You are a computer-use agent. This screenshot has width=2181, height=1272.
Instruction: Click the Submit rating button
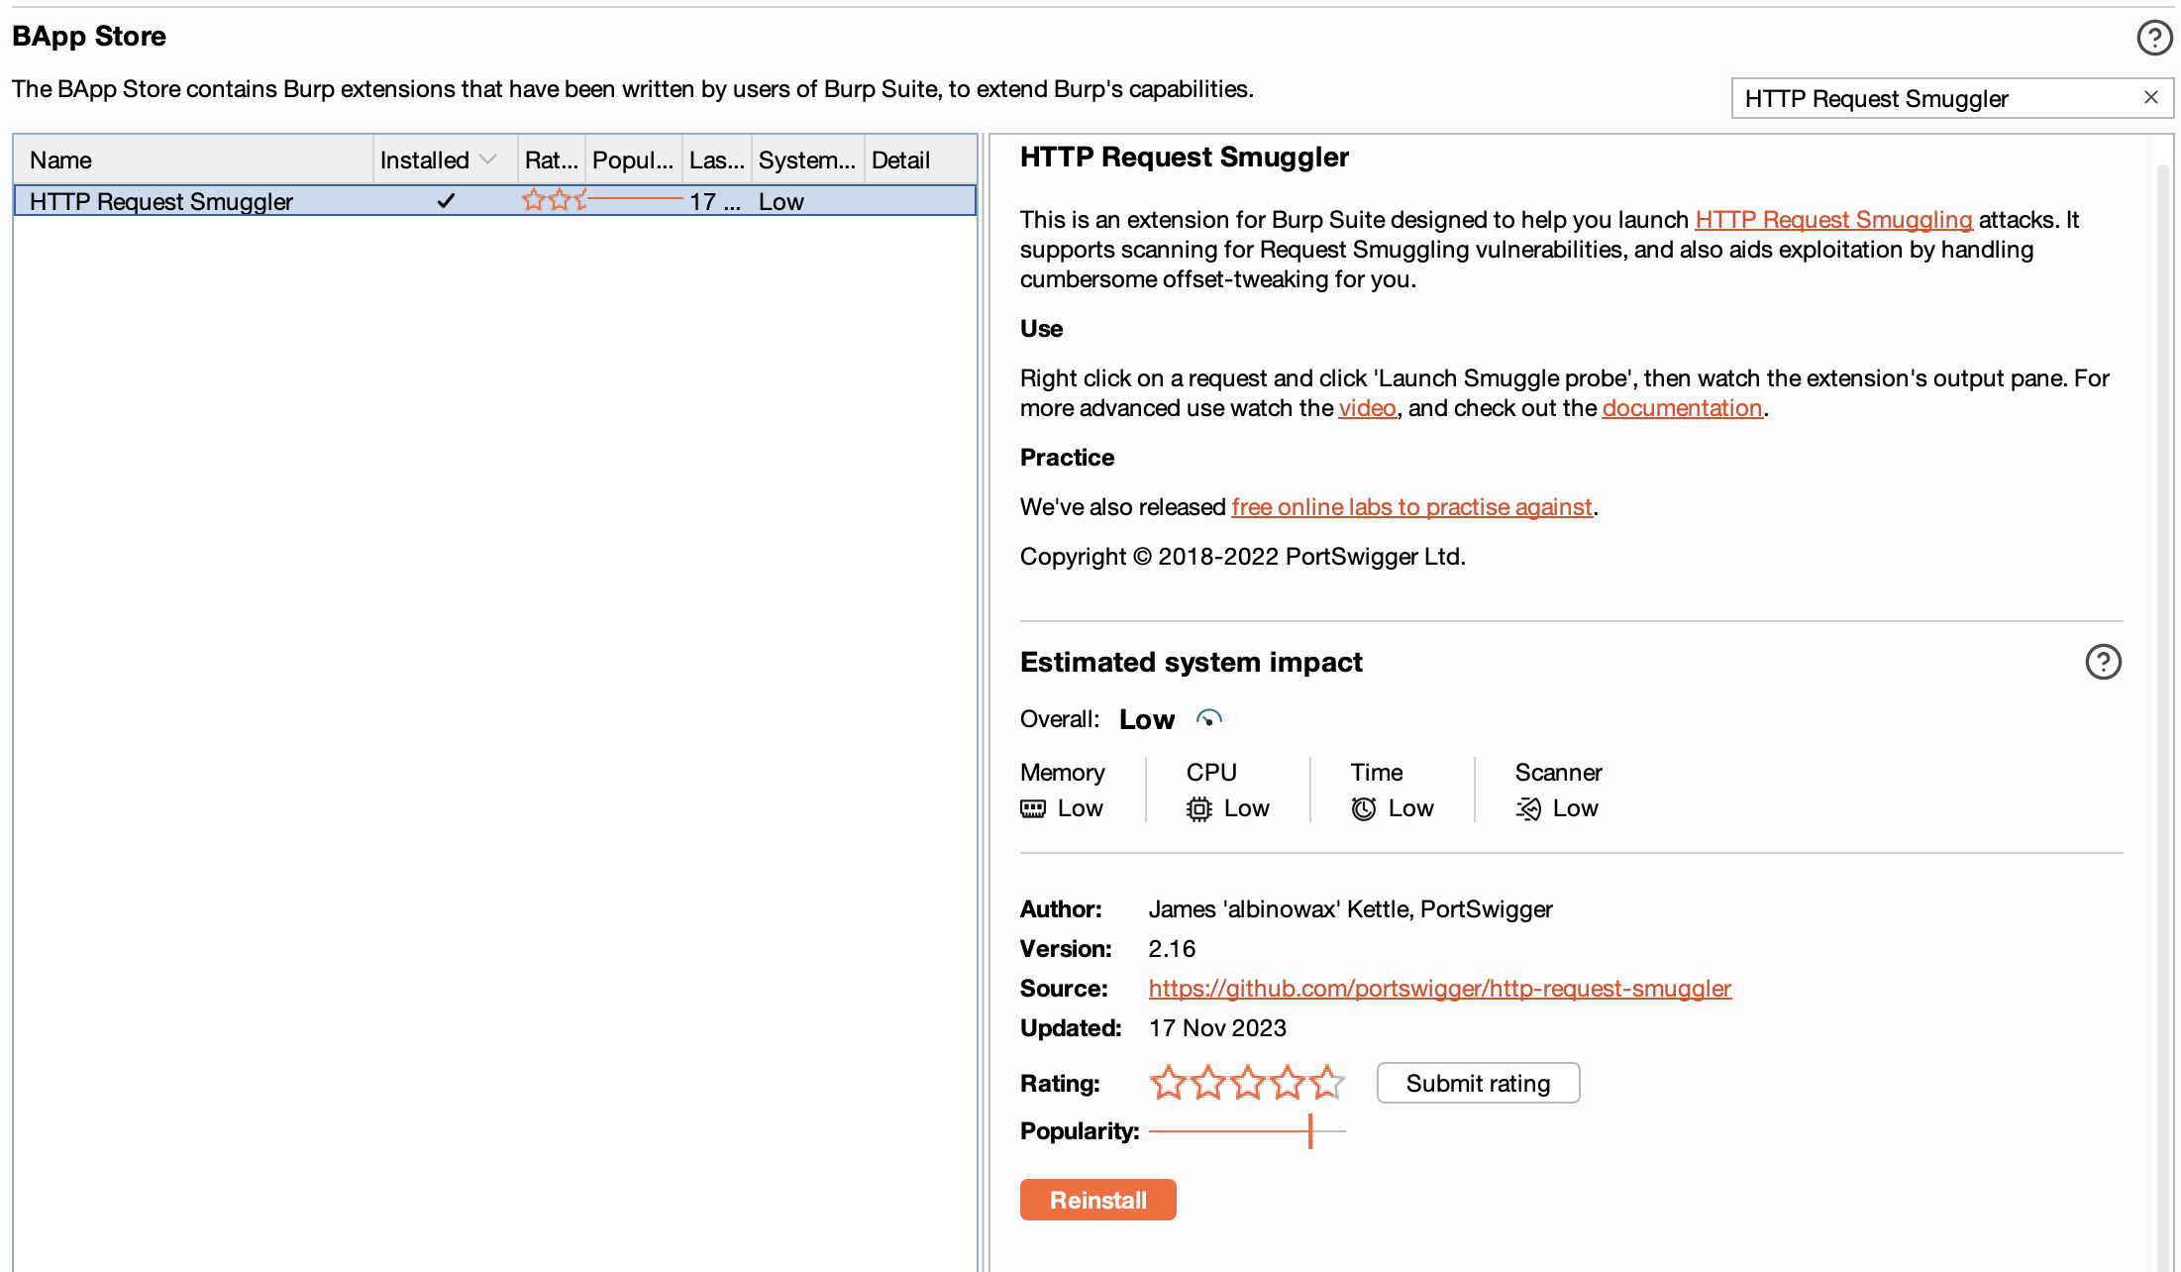click(x=1477, y=1083)
